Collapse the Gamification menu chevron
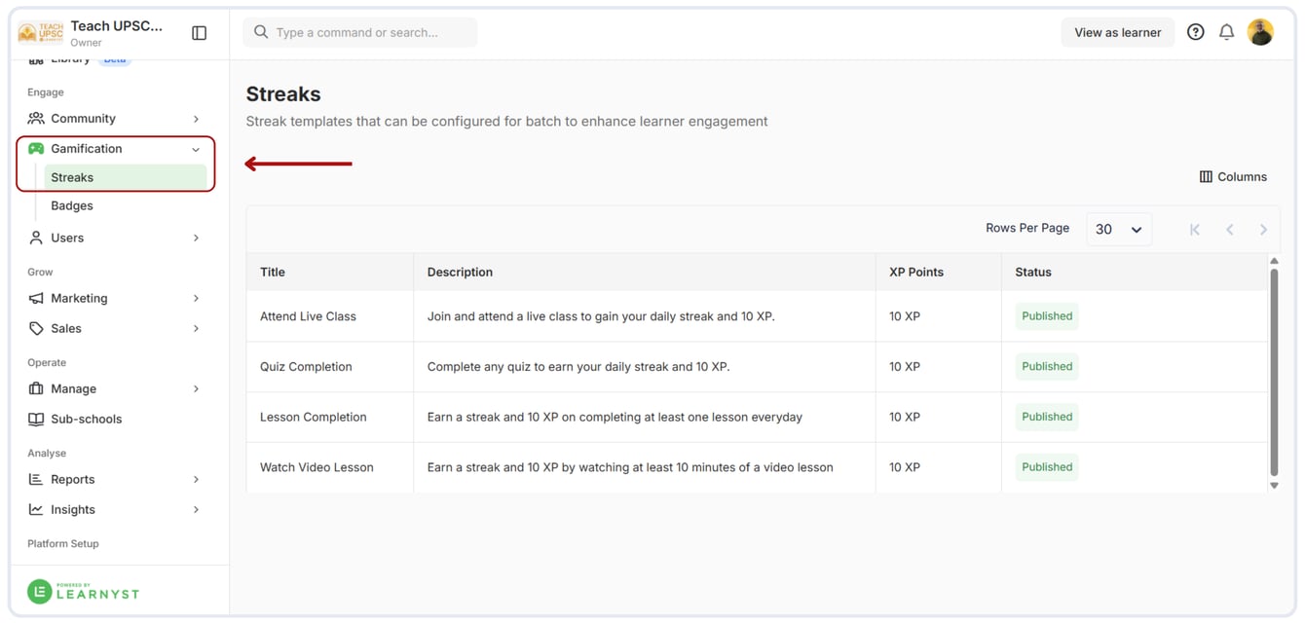The height and width of the screenshot is (624, 1305). (x=196, y=150)
